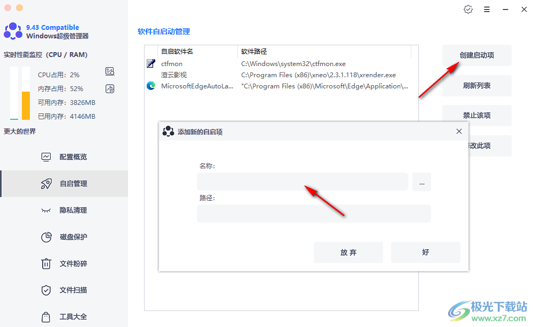Click the CPU usage bar
The height and width of the screenshot is (327, 533).
pyautogui.click(x=14, y=93)
